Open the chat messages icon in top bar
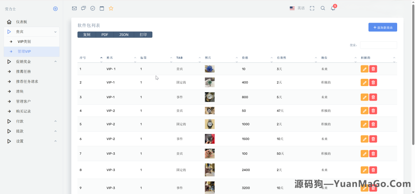Image resolution: width=415 pixels, height=194 pixels. pos(83,8)
